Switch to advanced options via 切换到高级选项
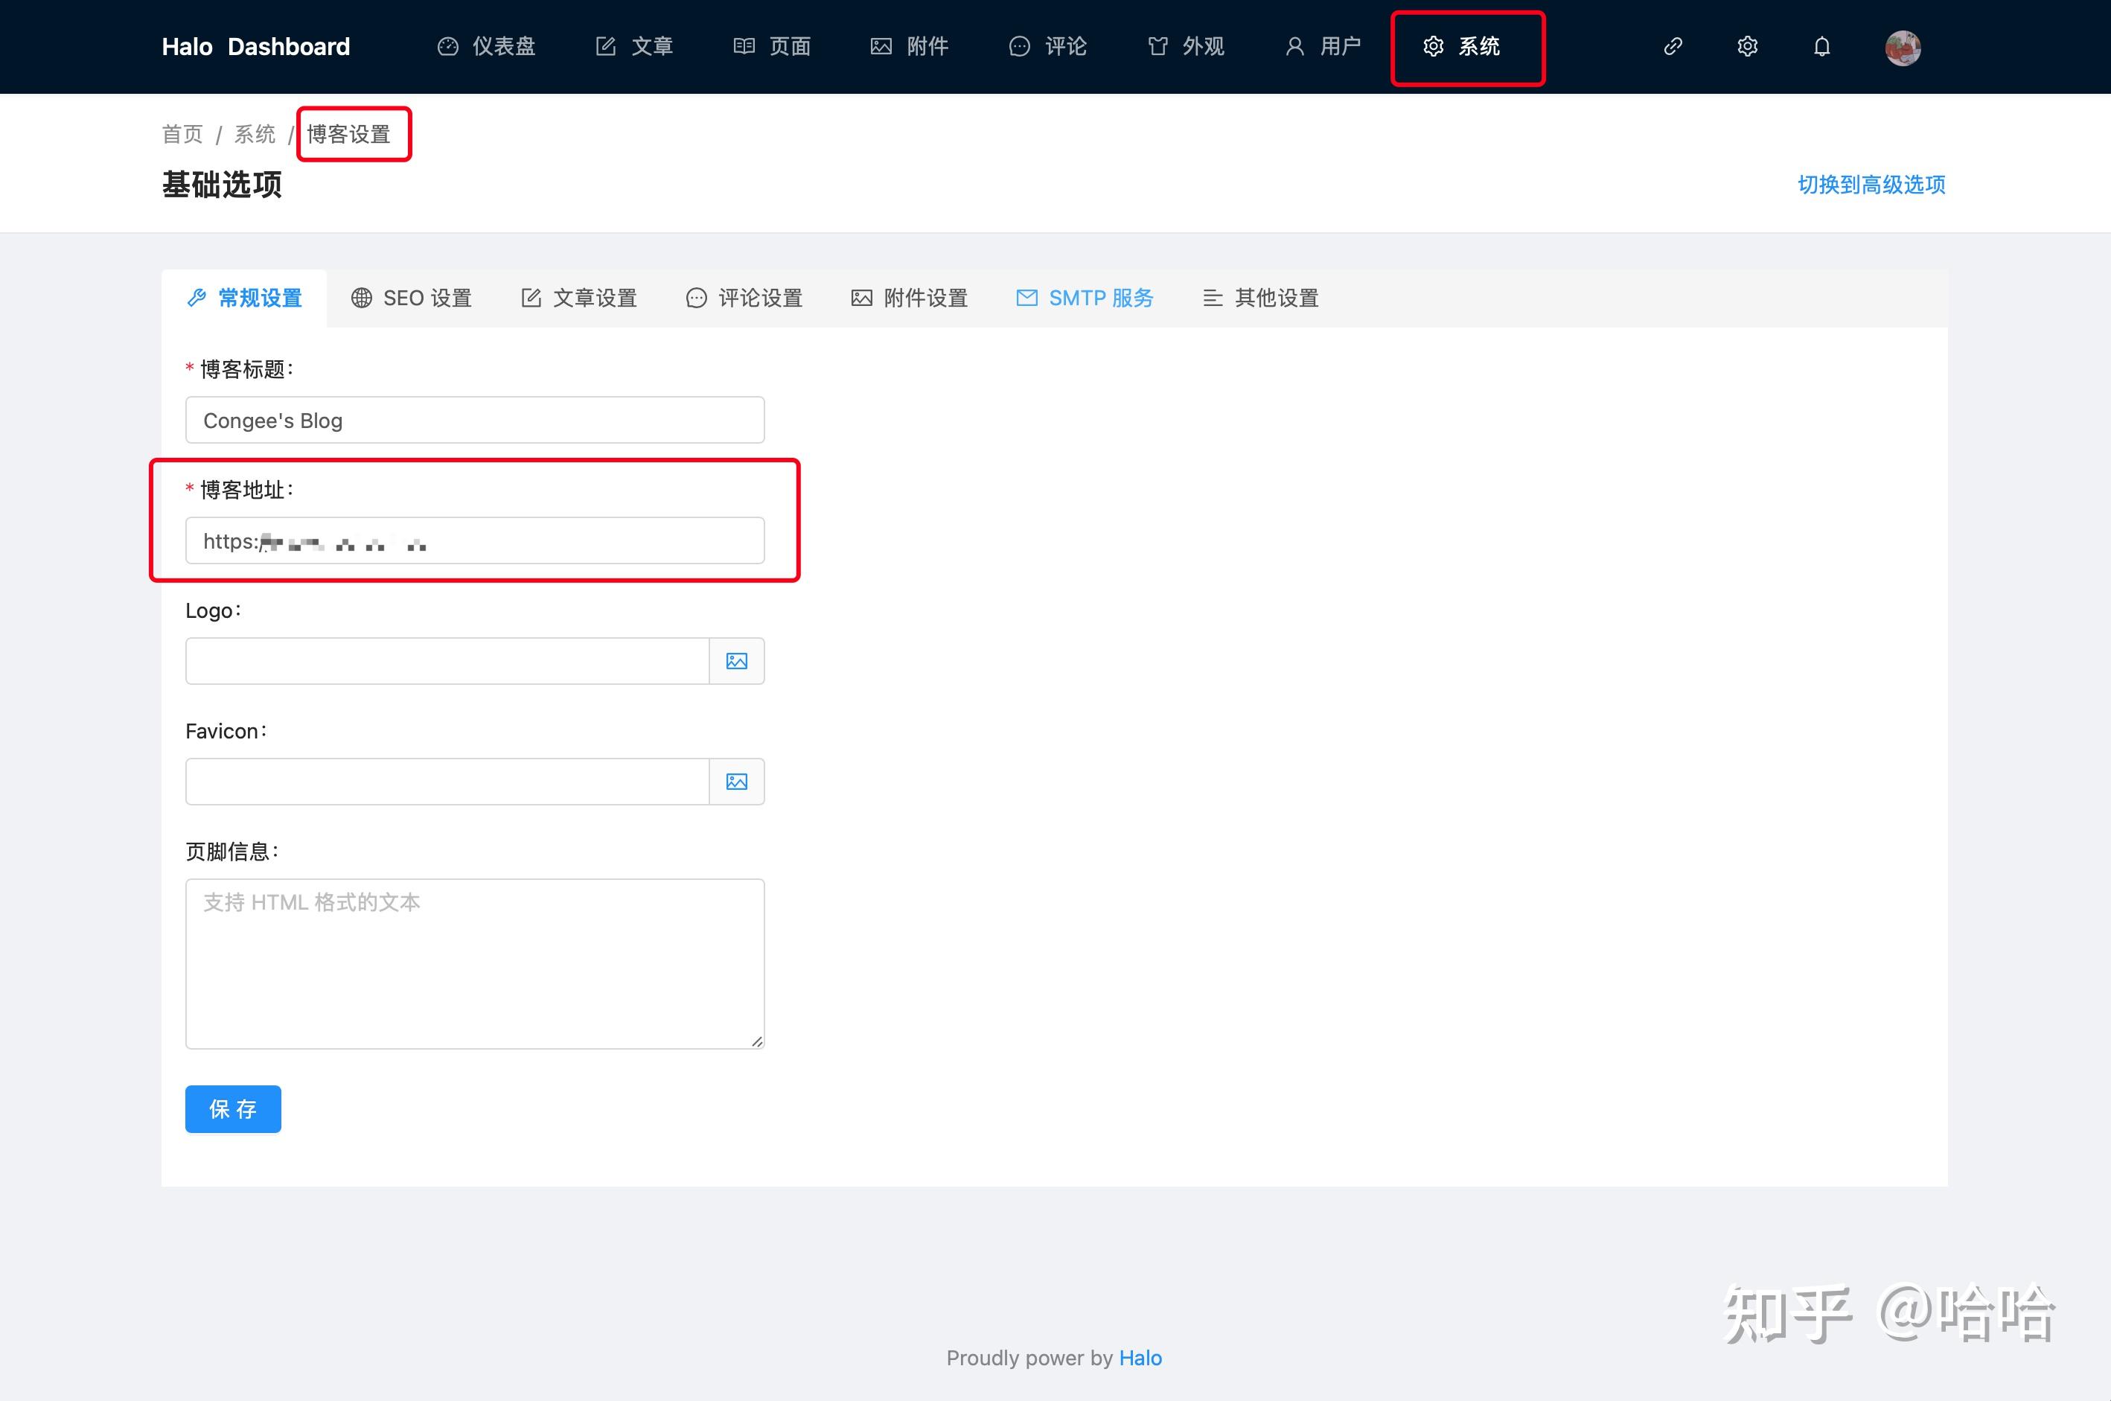The width and height of the screenshot is (2111, 1401). (x=1871, y=185)
